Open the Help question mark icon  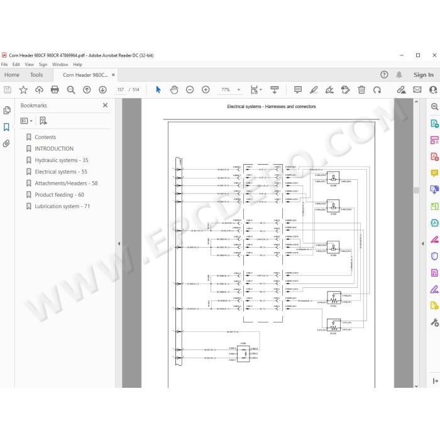pos(384,75)
